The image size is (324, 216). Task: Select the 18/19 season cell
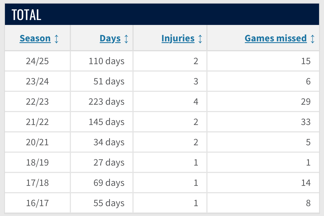[x=37, y=163]
